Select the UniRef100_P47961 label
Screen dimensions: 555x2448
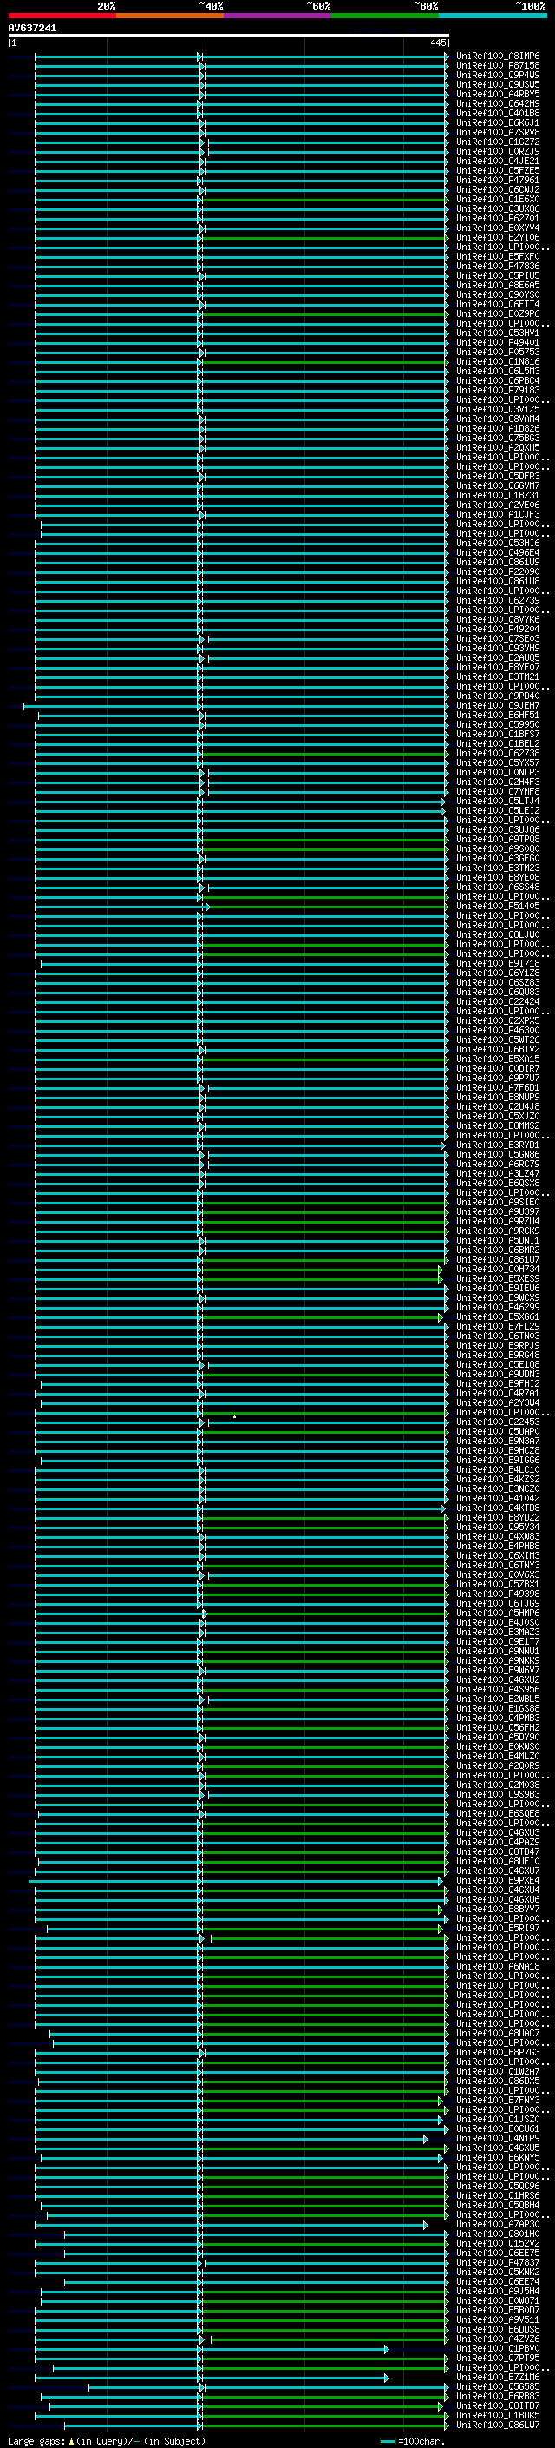click(x=497, y=180)
